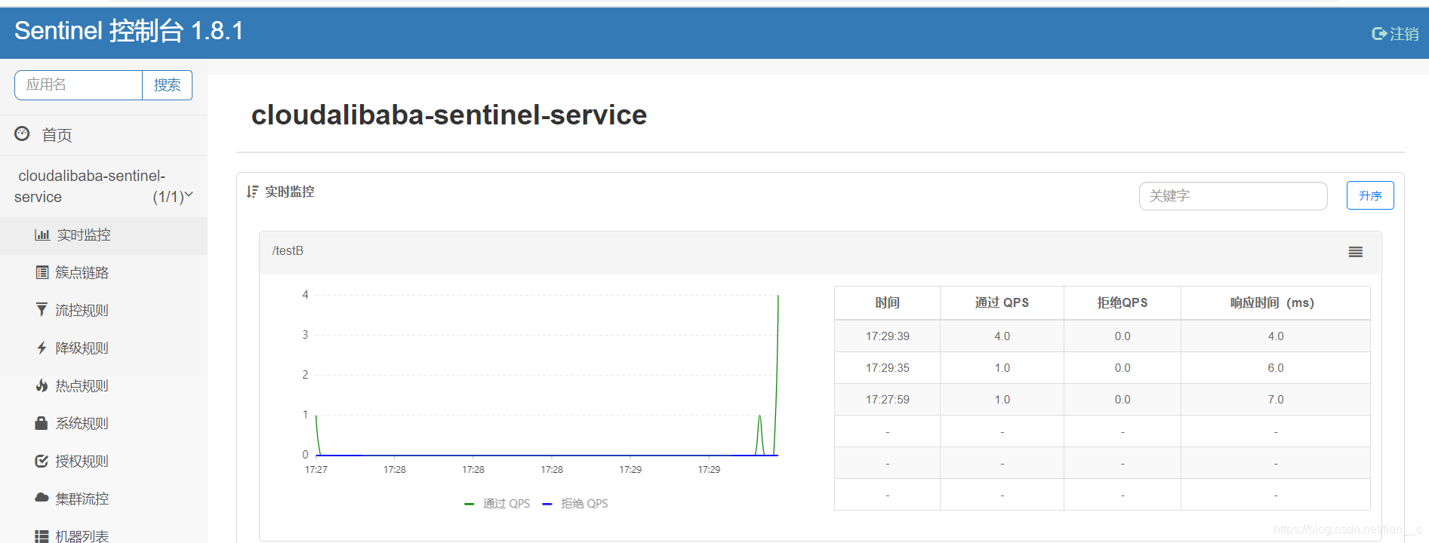This screenshot has height=543, width=1429.
Task: Focus the 应用名 search field
Action: click(79, 85)
